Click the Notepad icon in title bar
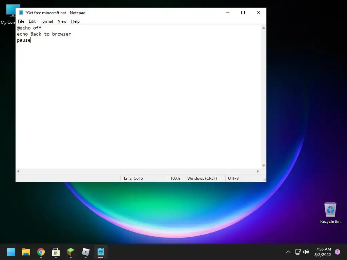 [x=21, y=13]
